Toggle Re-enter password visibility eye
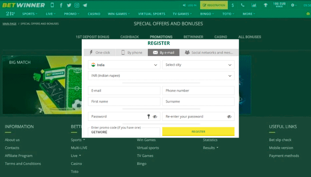311x177 pixels. [229, 116]
